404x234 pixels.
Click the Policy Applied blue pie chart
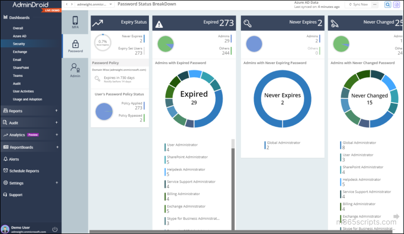click(x=104, y=111)
